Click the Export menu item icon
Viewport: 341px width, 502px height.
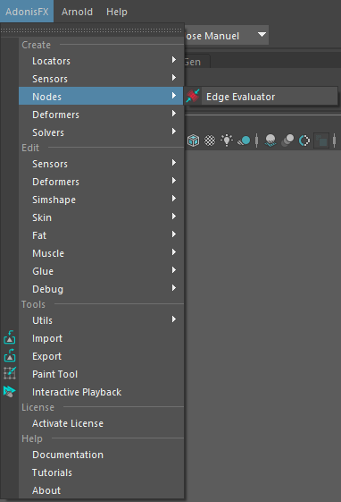click(x=10, y=355)
